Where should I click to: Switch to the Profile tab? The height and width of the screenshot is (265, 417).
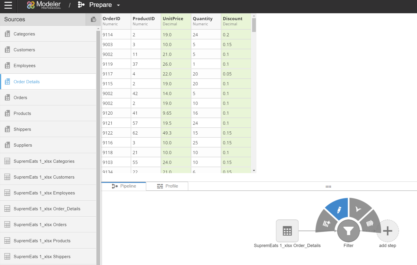[167, 186]
